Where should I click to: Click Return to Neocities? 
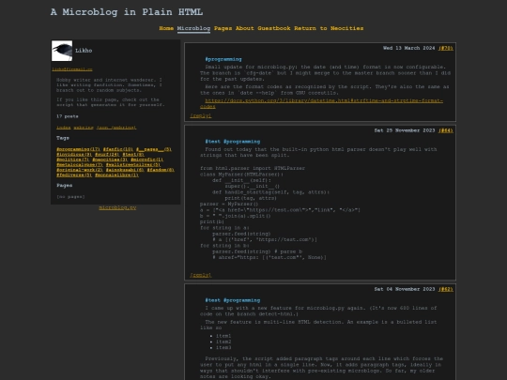point(329,28)
